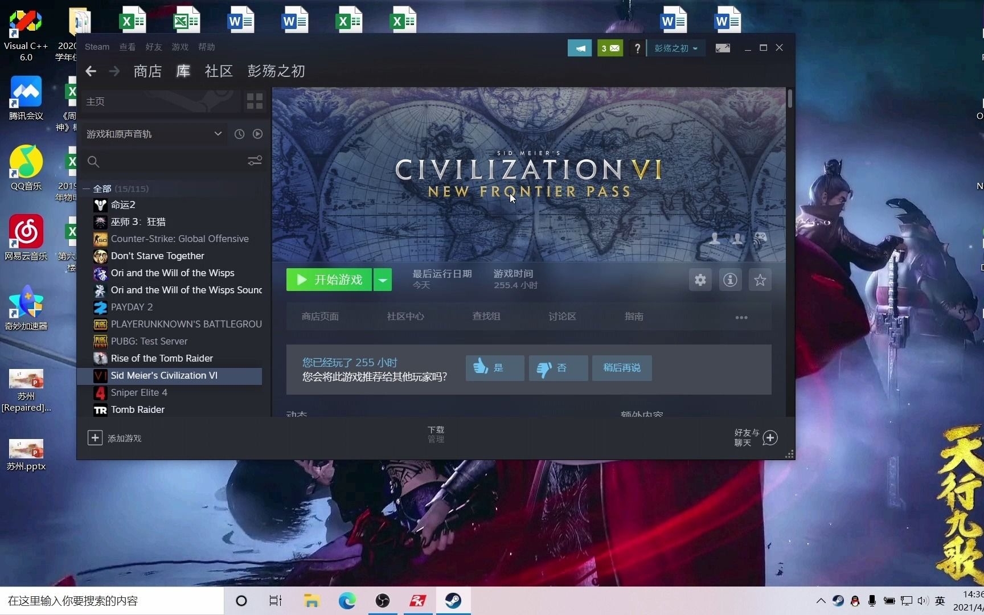The height and width of the screenshot is (615, 984).
Task: Open Microsoft Edge in the taskbar
Action: click(347, 601)
